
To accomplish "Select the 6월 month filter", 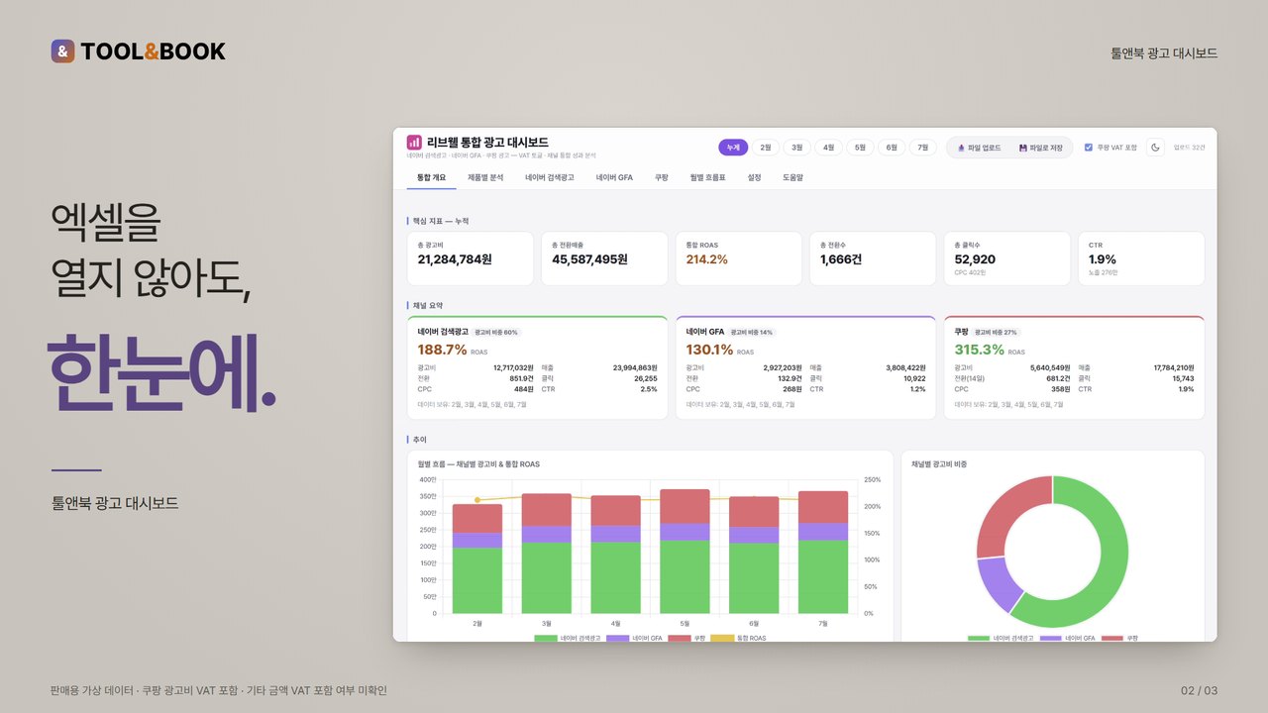I will tap(892, 148).
